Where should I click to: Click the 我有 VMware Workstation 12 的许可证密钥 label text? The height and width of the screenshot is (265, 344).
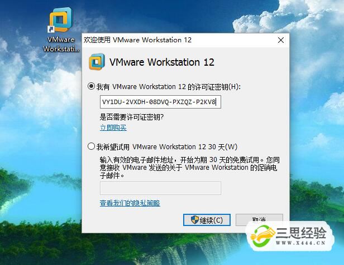pyautogui.click(x=169, y=87)
